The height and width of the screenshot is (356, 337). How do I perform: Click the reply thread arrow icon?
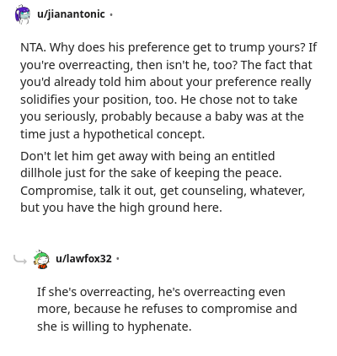20,260
